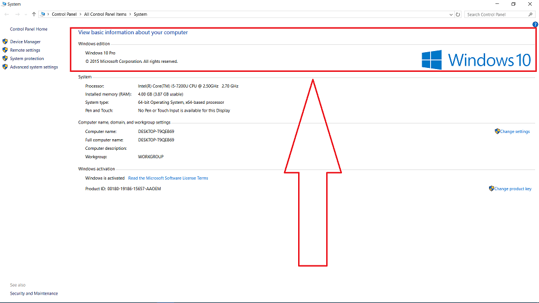Click Change settings link

515,131
